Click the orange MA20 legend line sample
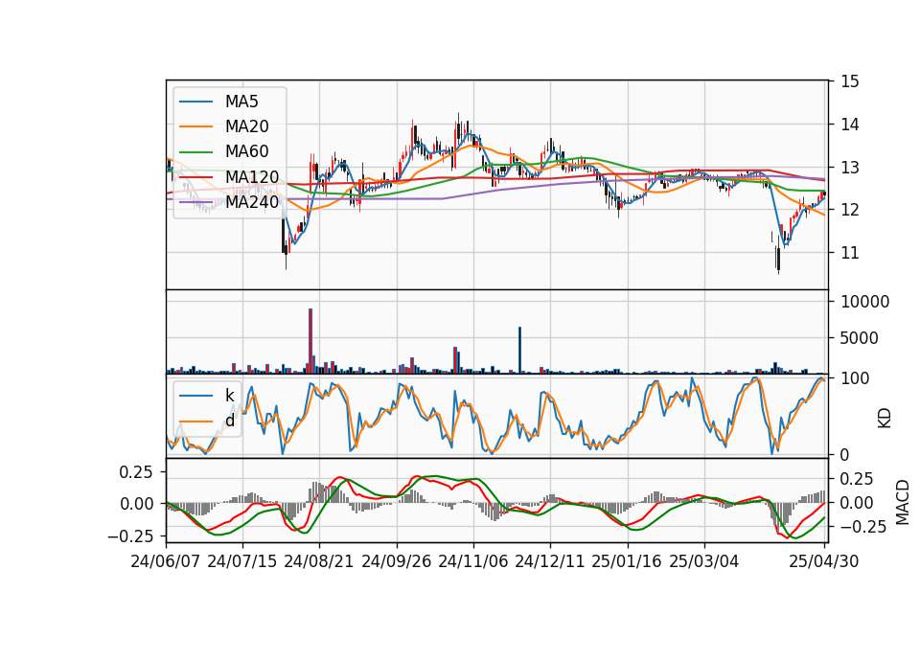The width and height of the screenshot is (920, 661). (195, 126)
